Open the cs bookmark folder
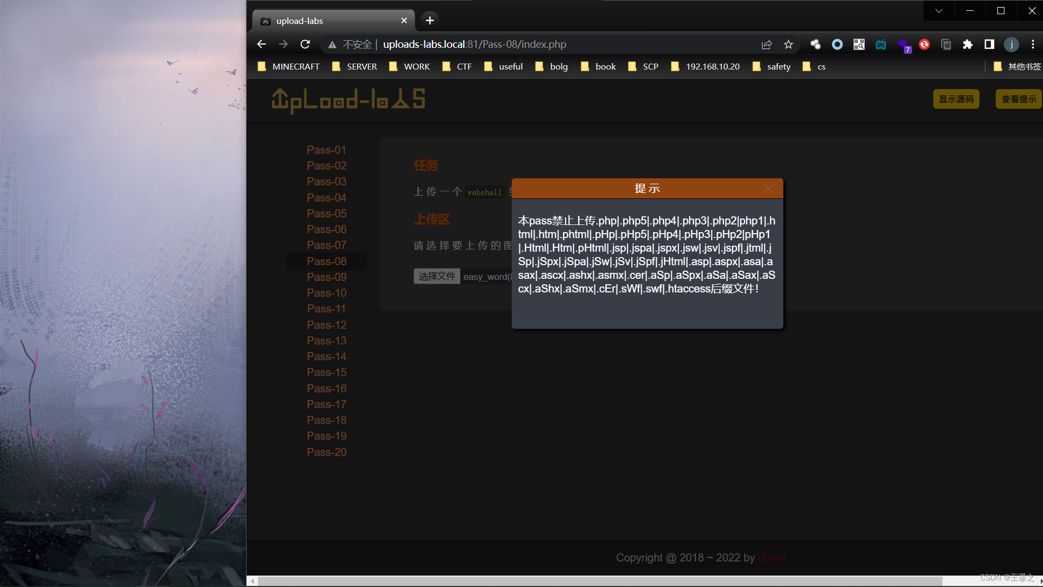Viewport: 1043px width, 587px height. [x=814, y=66]
